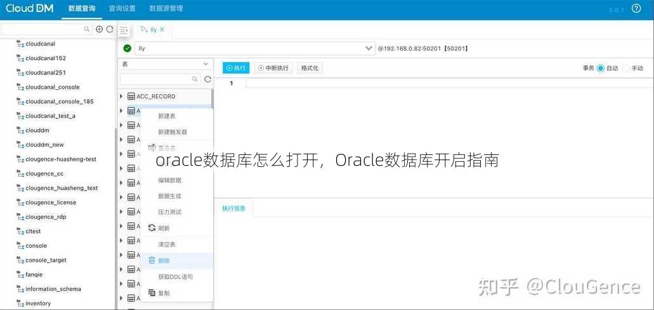The height and width of the screenshot is (310, 654).
Task: Refresh the table list with circular arrow
Action: [207, 79]
